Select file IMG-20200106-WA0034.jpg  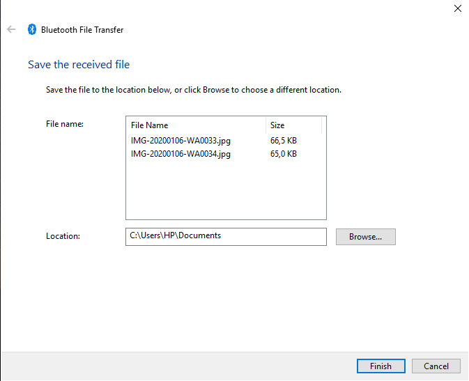tap(180, 154)
